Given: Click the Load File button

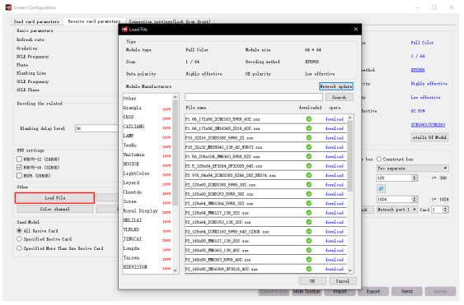Looking at the screenshot, I should point(54,198).
